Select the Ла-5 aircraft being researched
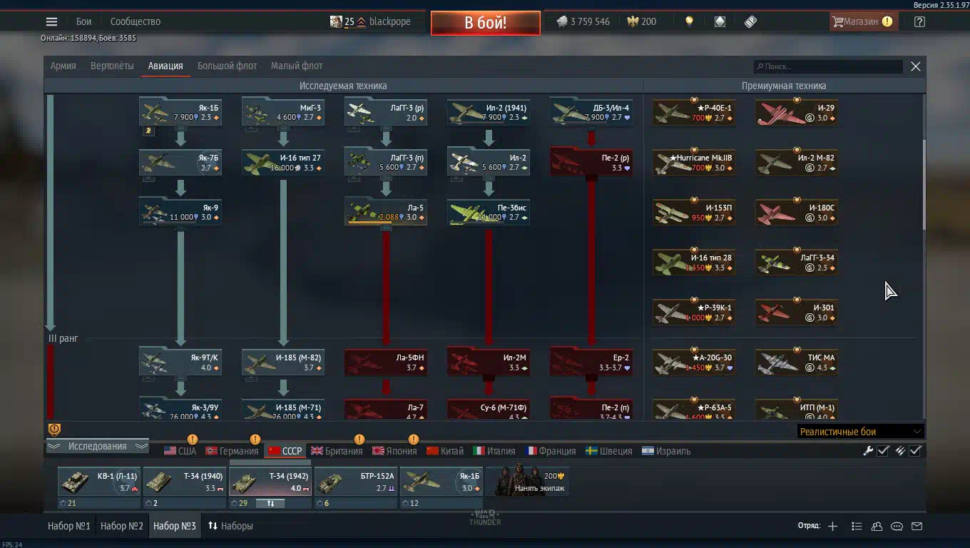This screenshot has height=548, width=970. coord(386,212)
